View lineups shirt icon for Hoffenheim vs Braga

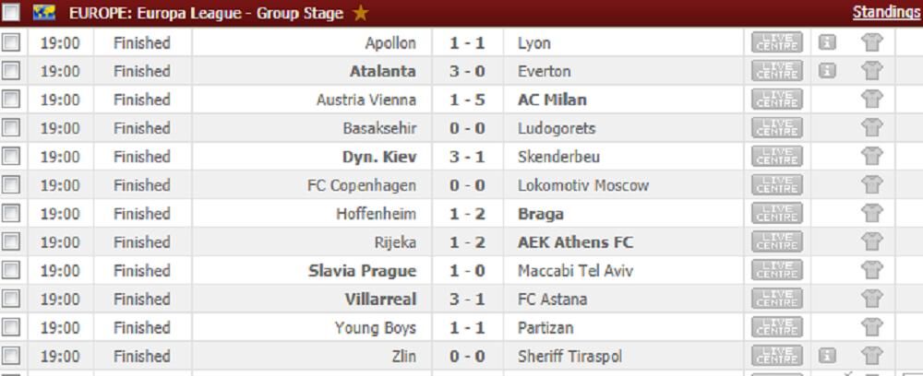point(871,214)
